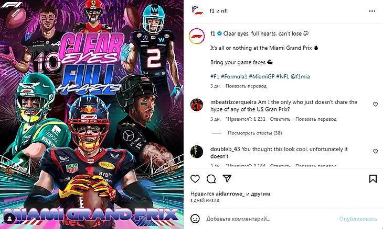Open aidanrowe_ profile from likes
Image resolution: width=383 pixels, height=229 pixels.
click(x=230, y=194)
